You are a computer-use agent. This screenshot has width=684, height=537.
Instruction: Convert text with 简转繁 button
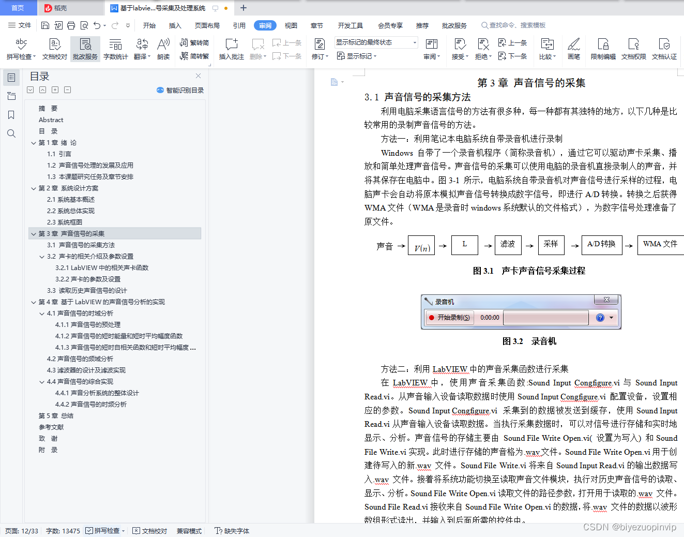[x=194, y=56]
